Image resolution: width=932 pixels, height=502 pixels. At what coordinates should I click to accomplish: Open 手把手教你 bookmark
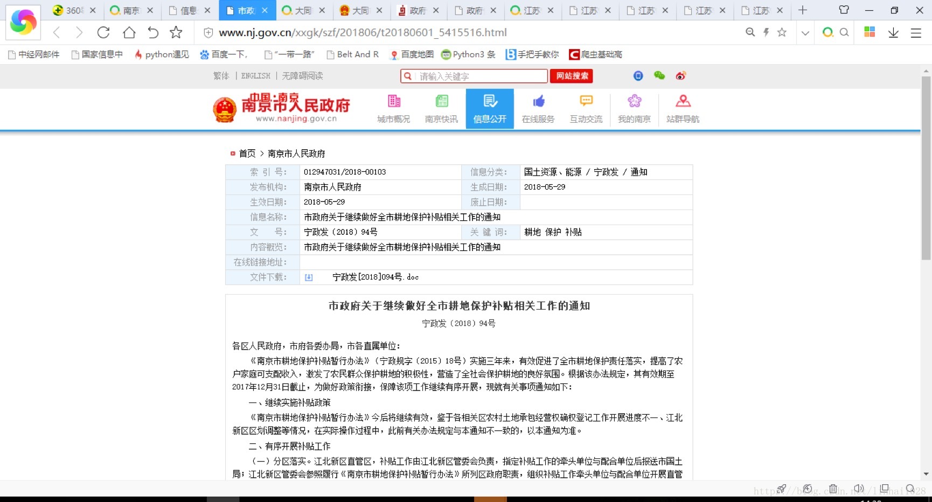[x=532, y=54]
